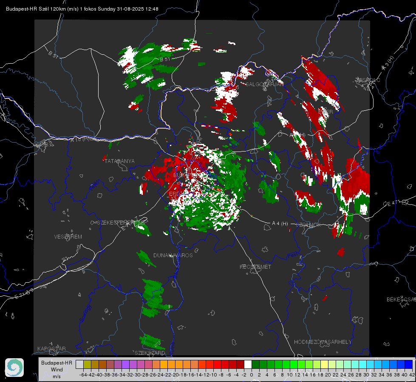Pick the yellow swatch between 18 and 20

pyautogui.click(x=324, y=364)
